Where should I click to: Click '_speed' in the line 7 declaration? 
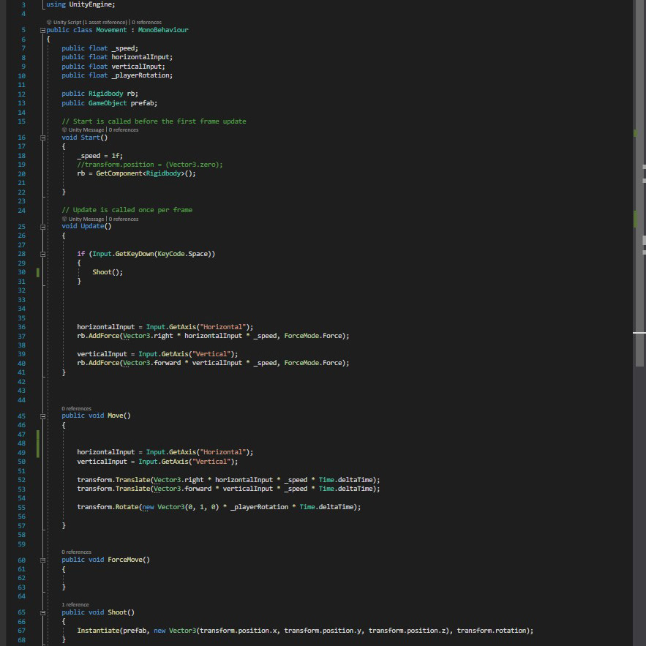pyautogui.click(x=123, y=48)
